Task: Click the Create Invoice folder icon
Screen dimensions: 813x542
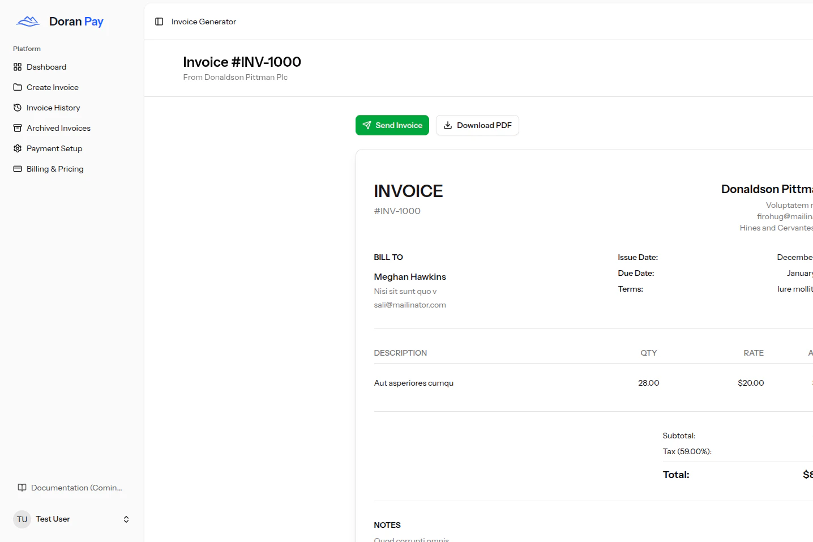Action: point(18,87)
